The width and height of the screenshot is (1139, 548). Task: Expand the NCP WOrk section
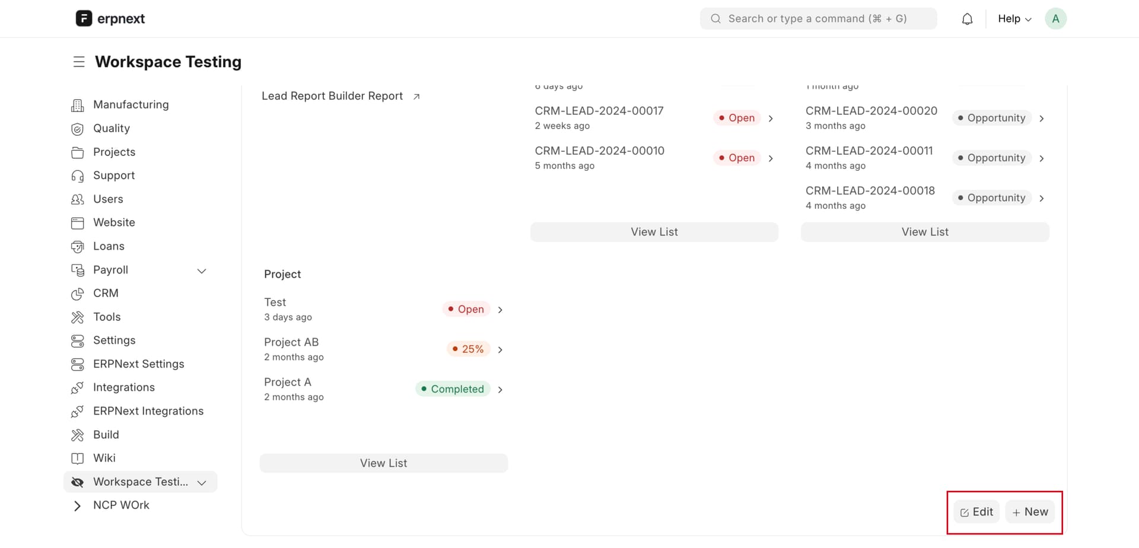[x=77, y=505]
